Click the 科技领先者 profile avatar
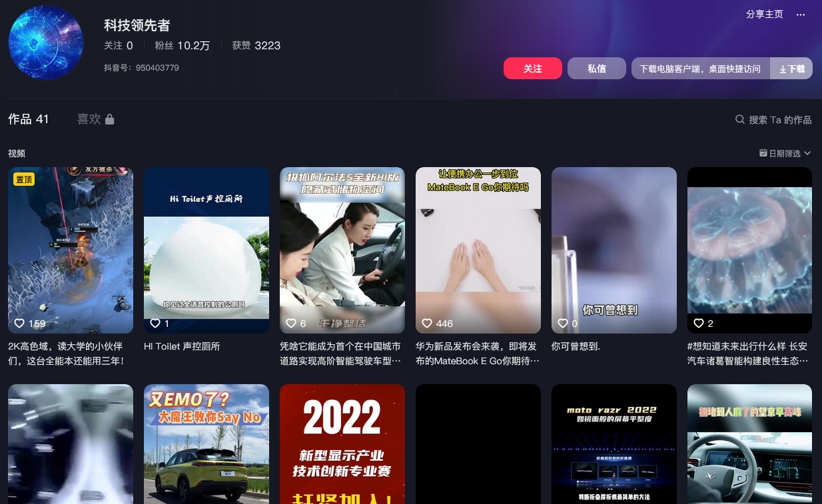Screen dimensions: 822x504 (46, 43)
